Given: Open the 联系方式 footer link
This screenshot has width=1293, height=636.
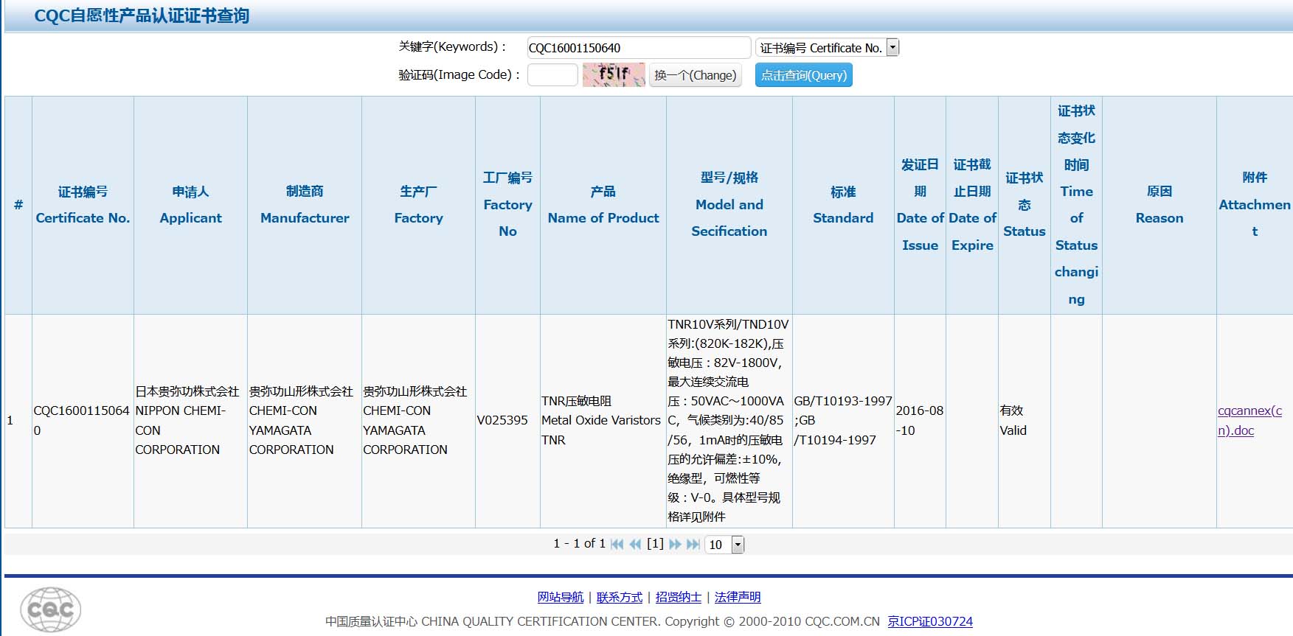Looking at the screenshot, I should 620,597.
